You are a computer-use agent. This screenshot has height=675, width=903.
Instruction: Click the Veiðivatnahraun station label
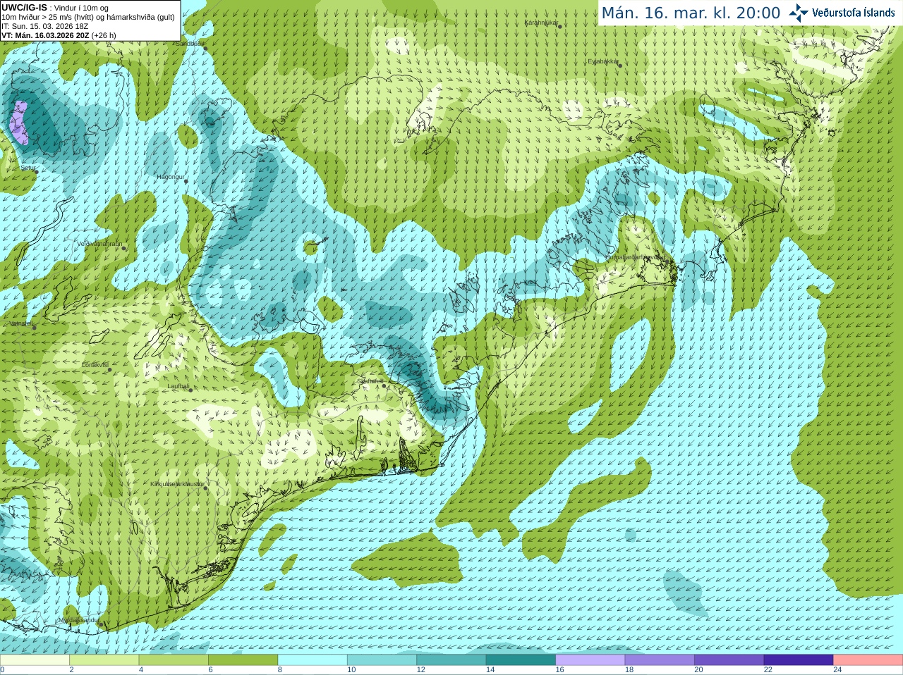tap(99, 244)
